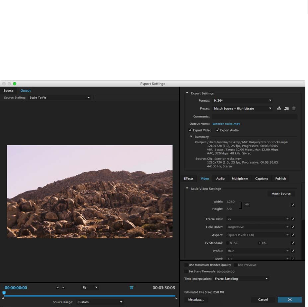This screenshot has height=307, width=308.
Task: Click the Match Source button
Action: [x=281, y=194]
